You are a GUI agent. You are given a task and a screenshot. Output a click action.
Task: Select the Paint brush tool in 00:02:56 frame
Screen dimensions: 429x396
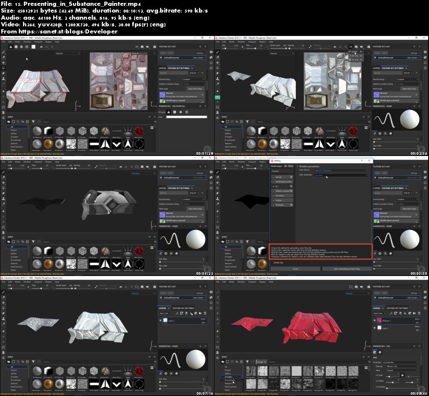tap(218, 52)
